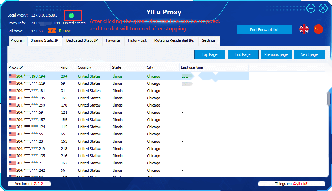Click the list's vertical scrollbar thumb
This screenshot has height=191, width=332.
[x=329, y=99]
